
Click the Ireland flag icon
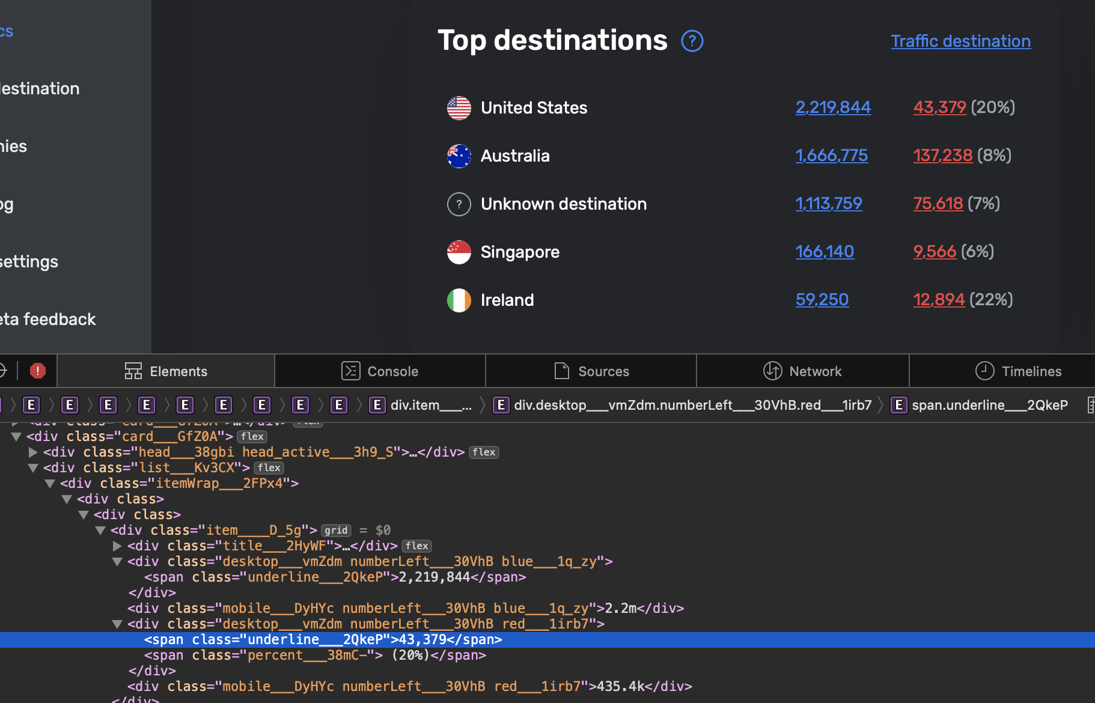click(x=459, y=300)
